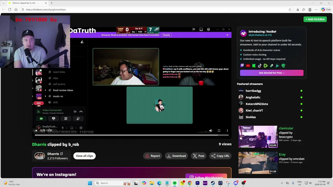Screen dimensions: 333x187
Task: Add this page to favorites star
Action: (290, 10)
